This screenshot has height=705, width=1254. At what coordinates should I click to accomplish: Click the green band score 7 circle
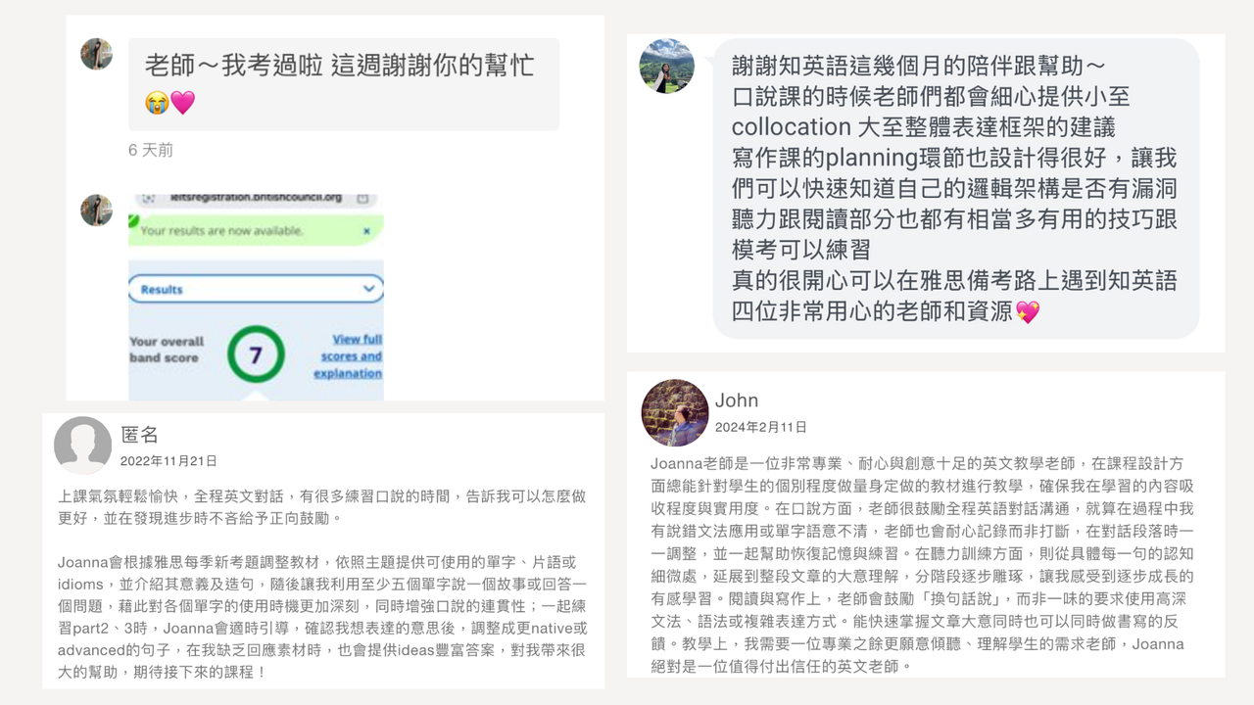(x=256, y=354)
